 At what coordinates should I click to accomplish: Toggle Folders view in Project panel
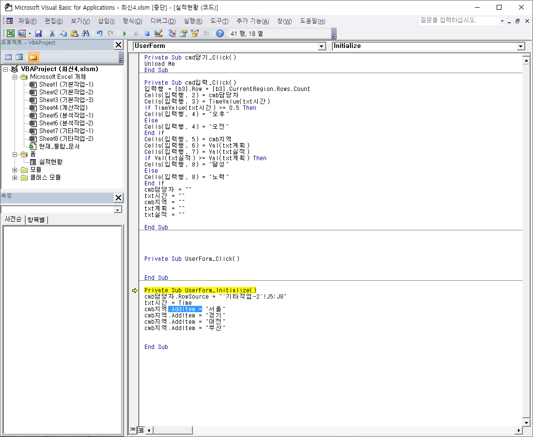tap(33, 57)
